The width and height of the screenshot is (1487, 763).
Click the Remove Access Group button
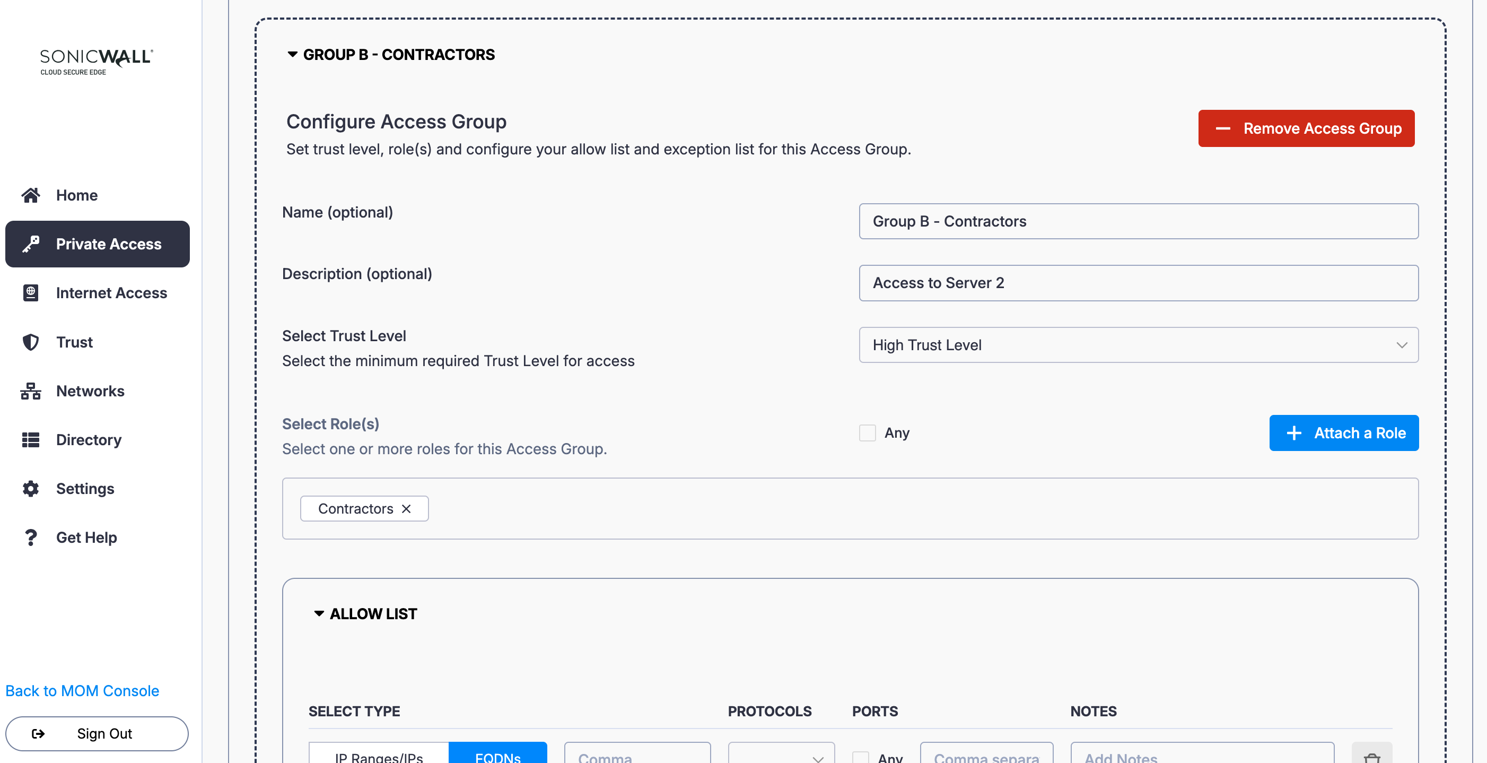[1306, 128]
